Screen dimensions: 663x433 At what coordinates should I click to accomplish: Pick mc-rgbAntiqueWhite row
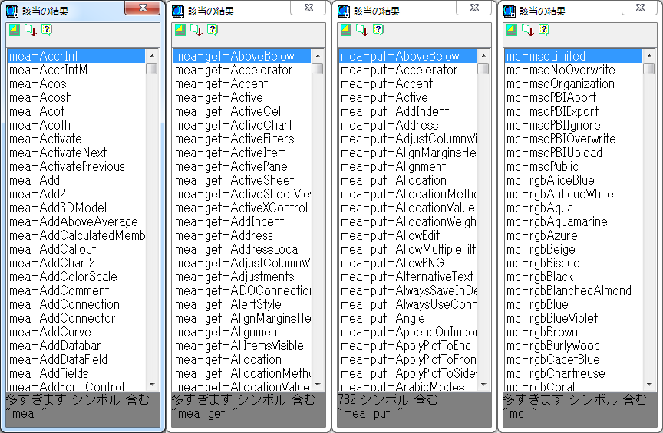pos(573,194)
